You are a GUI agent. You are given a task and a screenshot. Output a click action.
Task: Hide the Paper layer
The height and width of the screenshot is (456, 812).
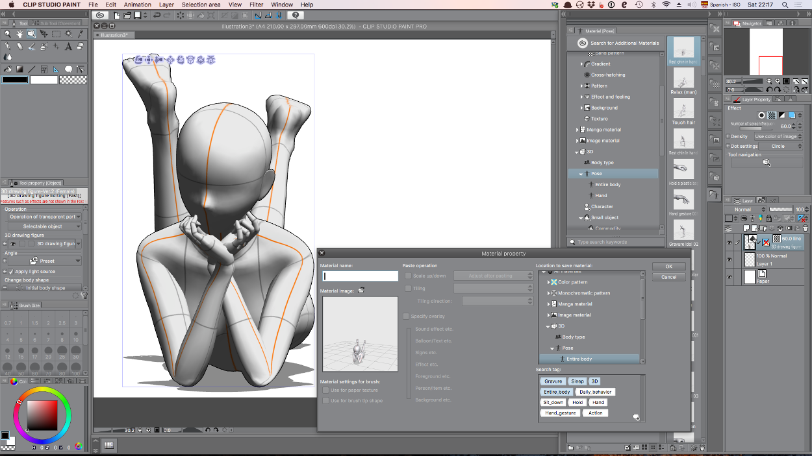pyautogui.click(x=730, y=276)
